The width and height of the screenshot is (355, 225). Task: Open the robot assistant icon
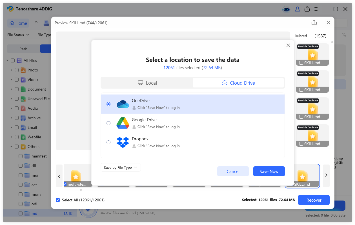(x=286, y=9)
